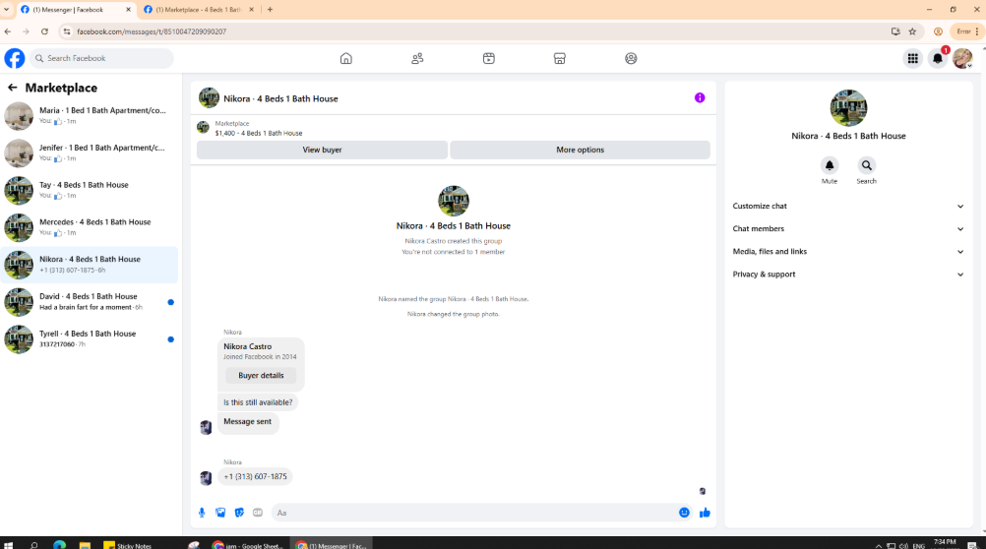Viewport: 986px width, 549px height.
Task: Click the View buyer button
Action: (x=322, y=150)
